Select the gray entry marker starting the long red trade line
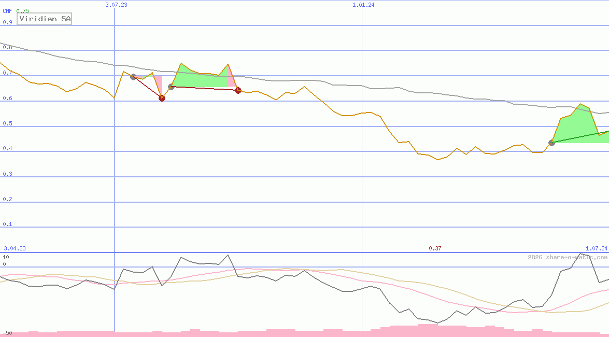609x337 pixels. [x=171, y=87]
